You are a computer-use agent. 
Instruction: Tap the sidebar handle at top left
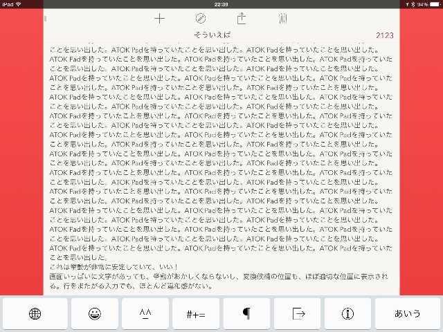coord(45,19)
